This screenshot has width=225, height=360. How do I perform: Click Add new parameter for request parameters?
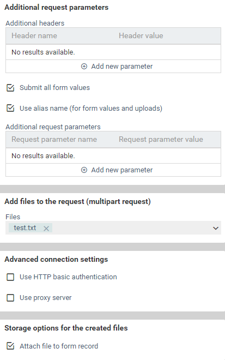[x=117, y=170]
